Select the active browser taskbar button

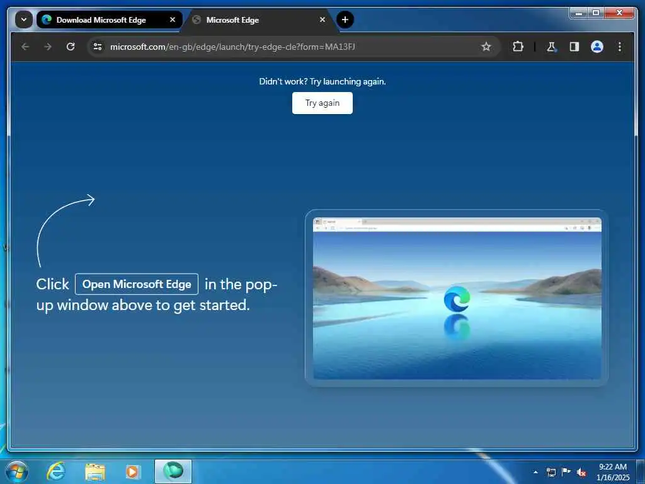coord(173,471)
